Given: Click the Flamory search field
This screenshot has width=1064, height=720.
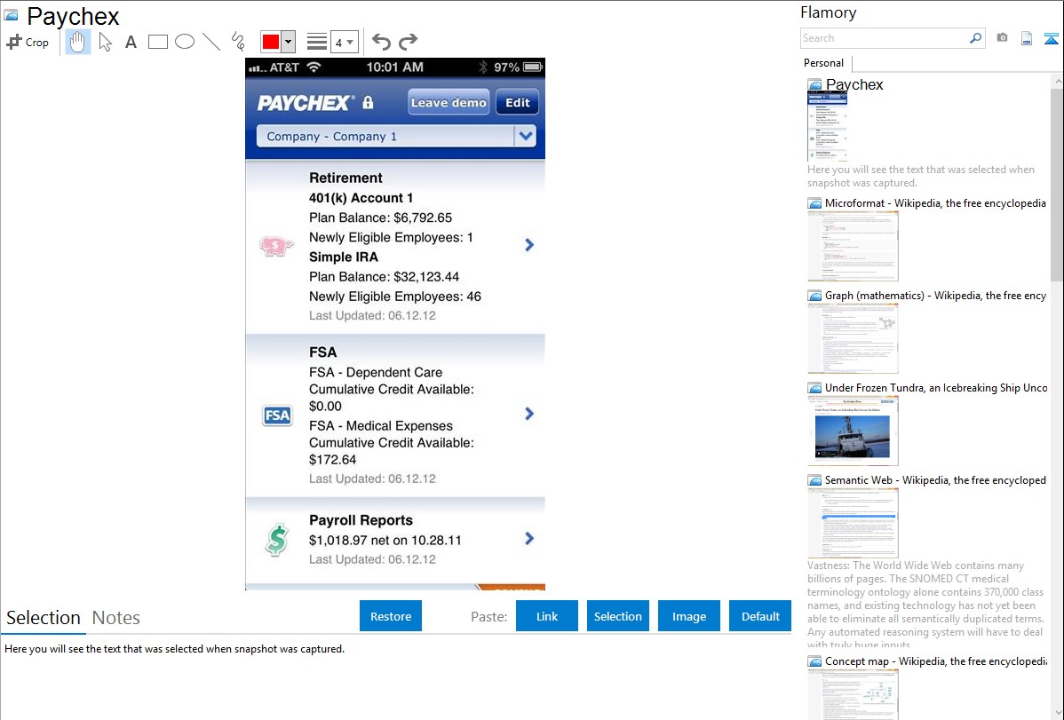Looking at the screenshot, I should [x=884, y=38].
